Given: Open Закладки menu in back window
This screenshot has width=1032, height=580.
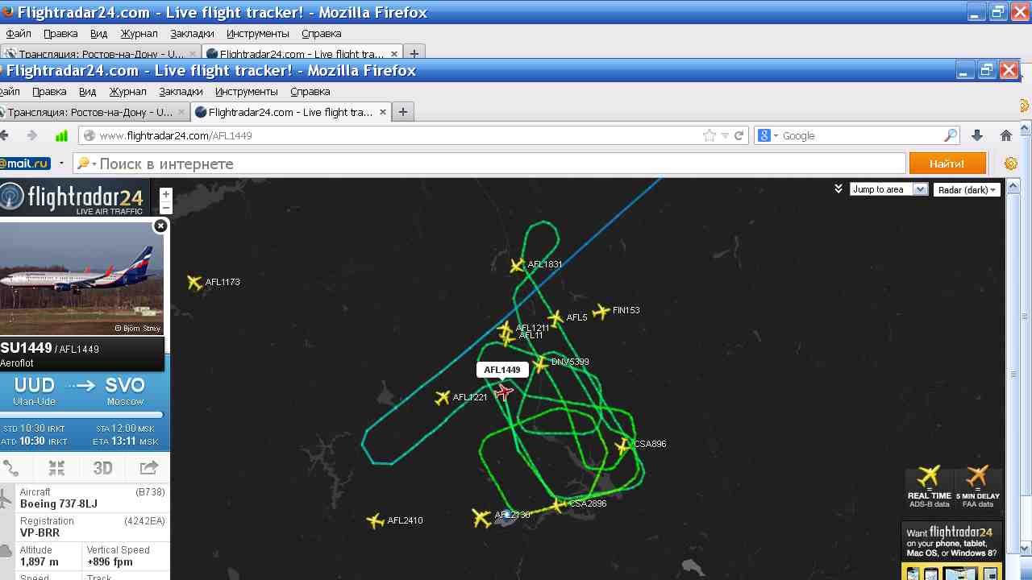Looking at the screenshot, I should (x=192, y=33).
